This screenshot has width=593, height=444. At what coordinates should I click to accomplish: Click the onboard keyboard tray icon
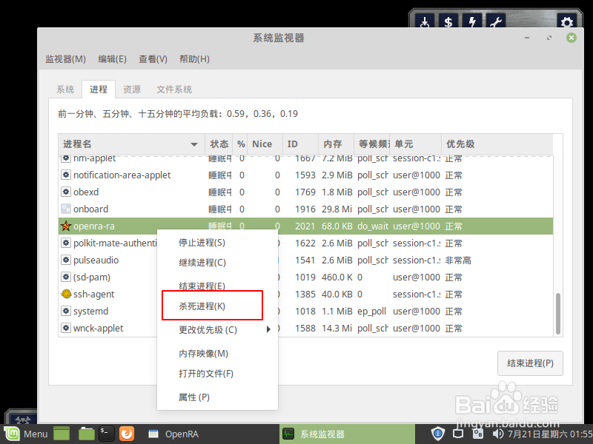pyautogui.click(x=478, y=434)
